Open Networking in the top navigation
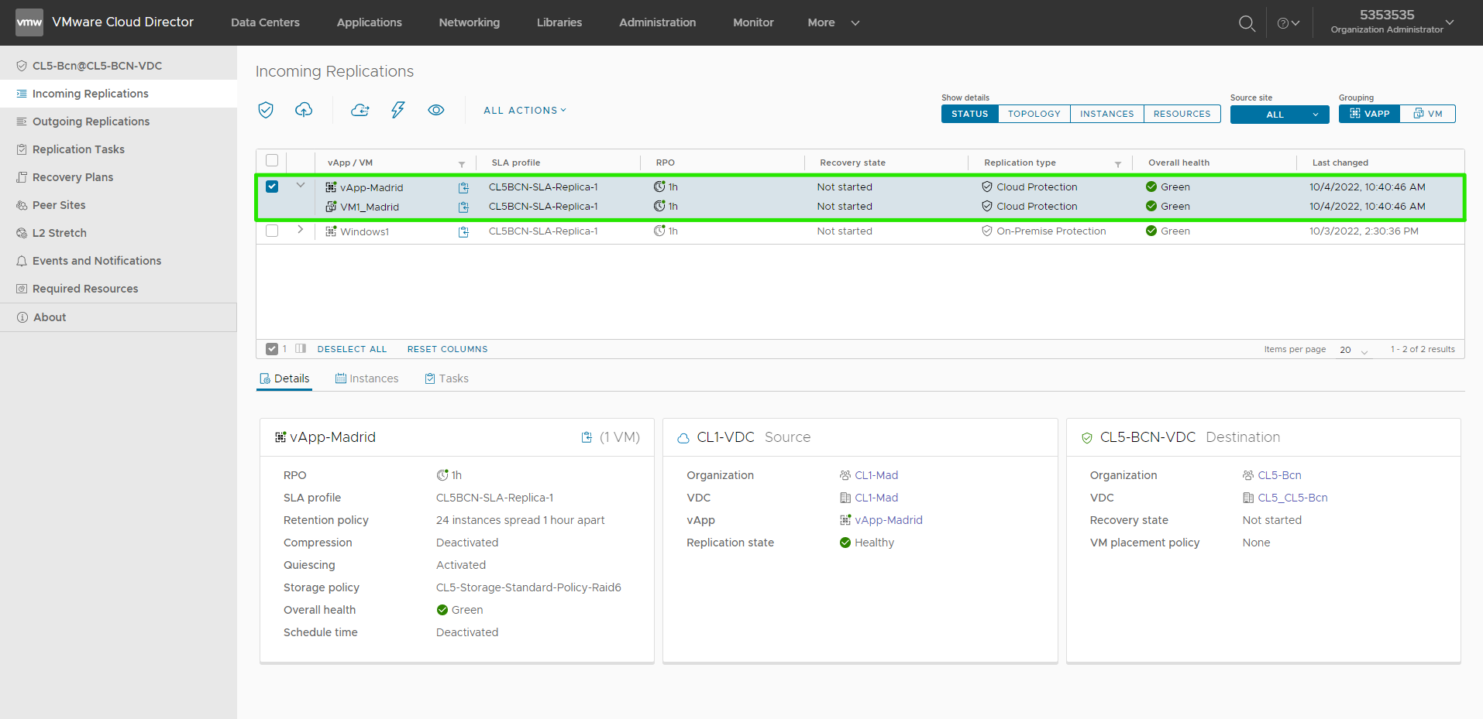Image resolution: width=1483 pixels, height=719 pixels. pos(470,22)
